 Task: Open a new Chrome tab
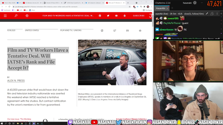pyautogui.click(x=128, y=3)
